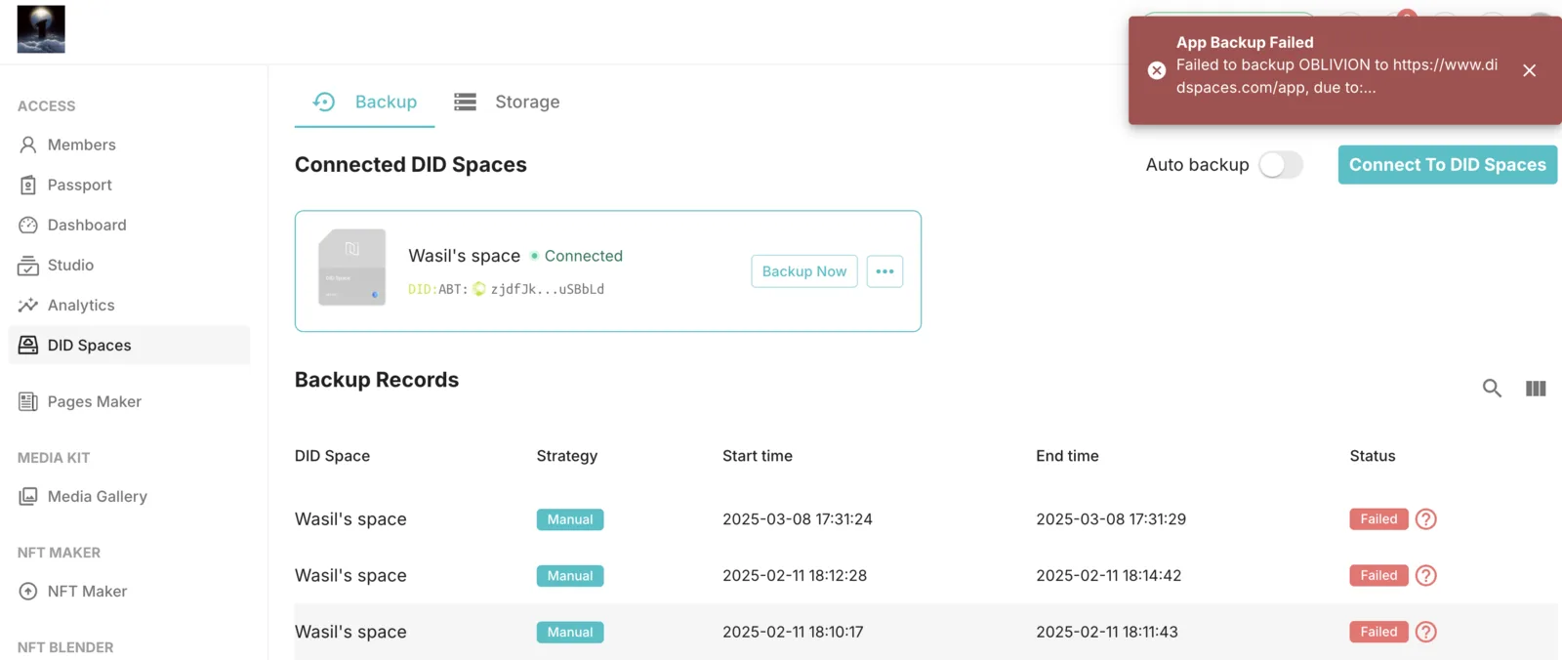Click the End time column header
Viewport: 1562px width, 660px height.
click(x=1067, y=456)
